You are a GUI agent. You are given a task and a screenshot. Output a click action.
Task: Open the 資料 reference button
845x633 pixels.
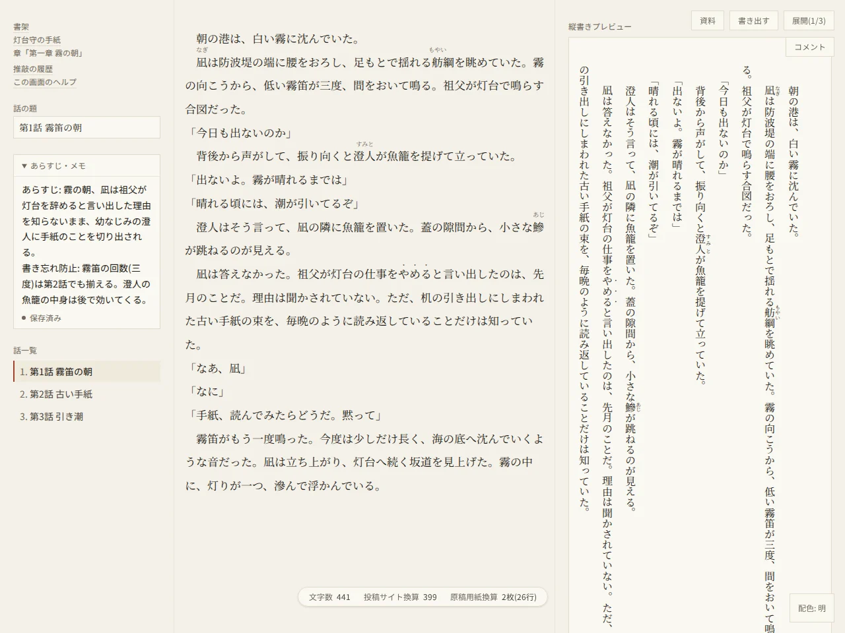click(708, 21)
